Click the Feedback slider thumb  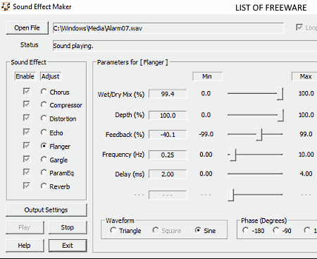[259, 135]
